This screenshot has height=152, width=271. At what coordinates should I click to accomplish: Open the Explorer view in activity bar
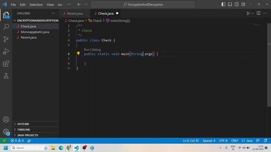[6, 15]
